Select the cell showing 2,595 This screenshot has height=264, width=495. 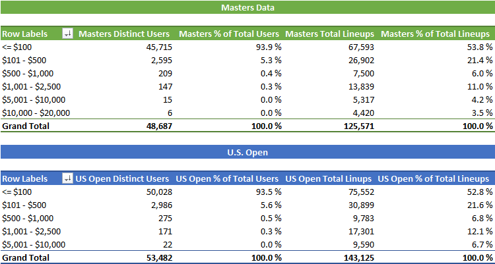(x=162, y=61)
